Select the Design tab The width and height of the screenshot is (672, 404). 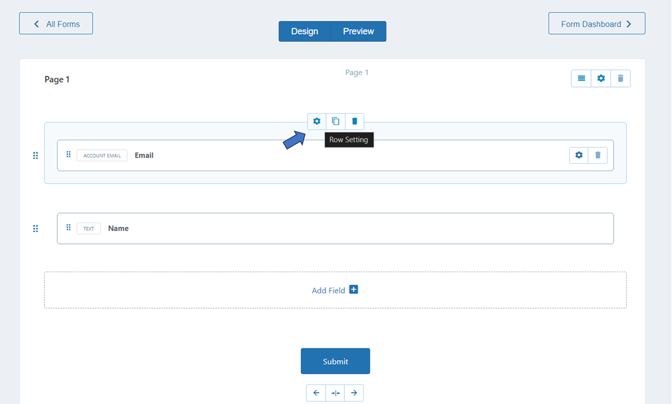point(305,31)
